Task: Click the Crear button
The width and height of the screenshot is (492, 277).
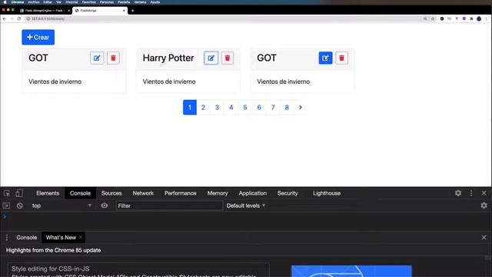Action: click(x=38, y=37)
